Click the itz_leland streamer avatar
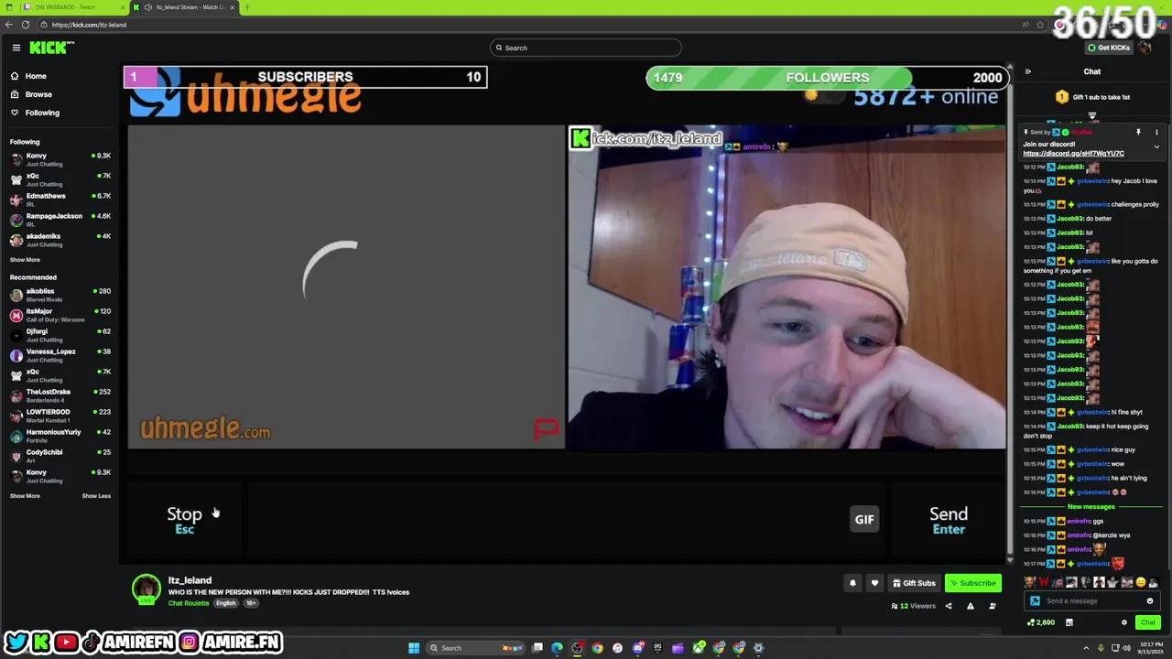This screenshot has height=659, width=1172. (x=146, y=589)
